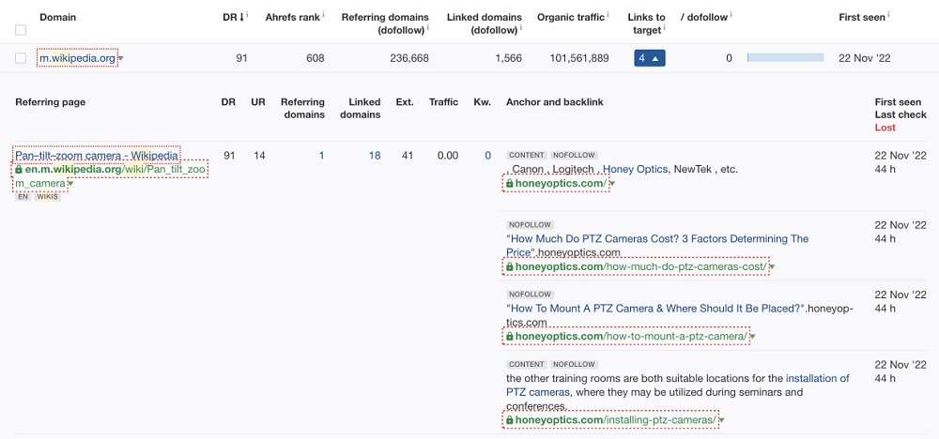
Task: Expand dropdown after how-to-mount-a-ptz-camera URL
Action: click(753, 337)
